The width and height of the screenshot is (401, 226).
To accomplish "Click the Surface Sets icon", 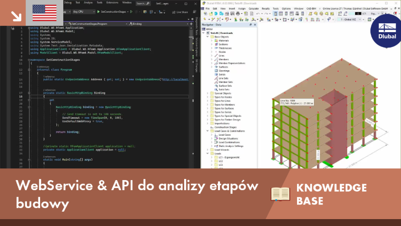I will 216,86.
